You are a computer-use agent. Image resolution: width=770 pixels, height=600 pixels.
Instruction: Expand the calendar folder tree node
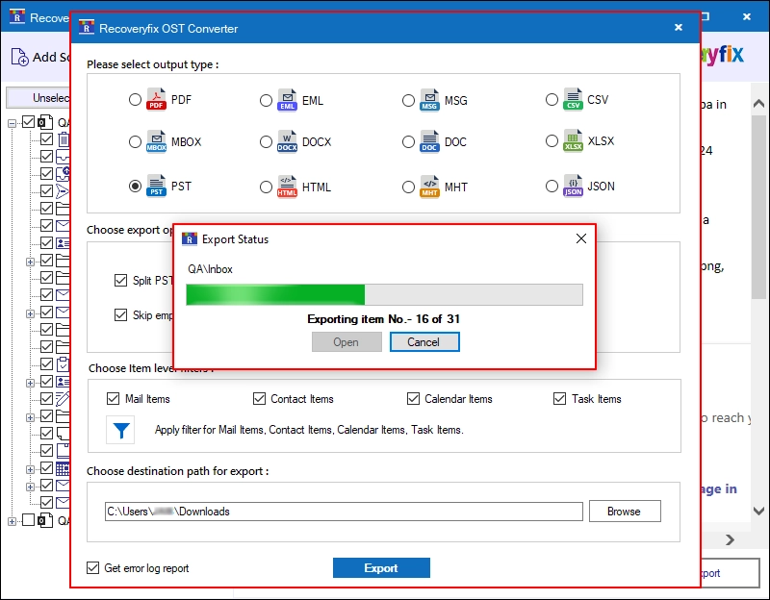point(30,469)
